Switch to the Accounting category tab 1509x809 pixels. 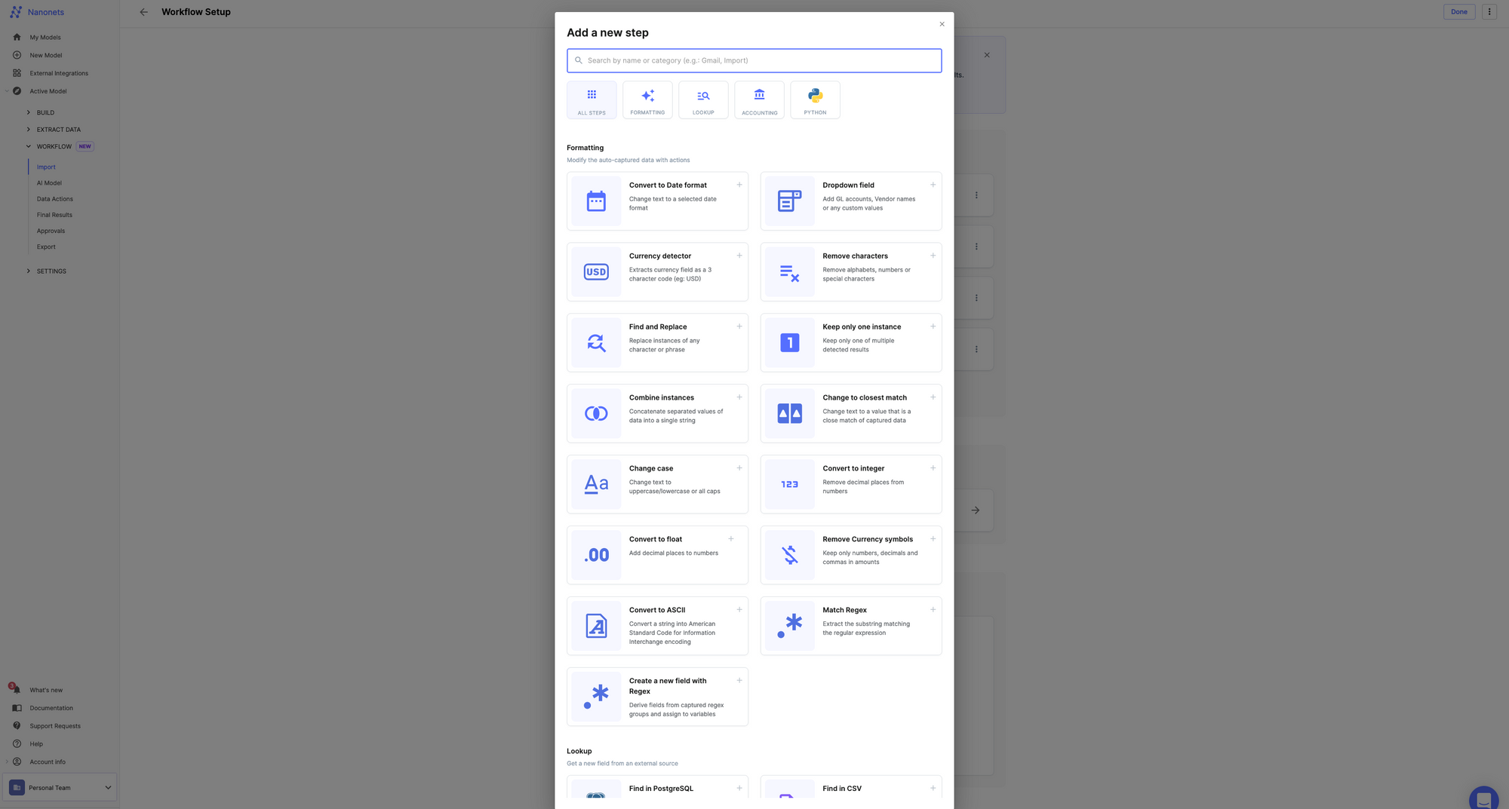pos(759,100)
